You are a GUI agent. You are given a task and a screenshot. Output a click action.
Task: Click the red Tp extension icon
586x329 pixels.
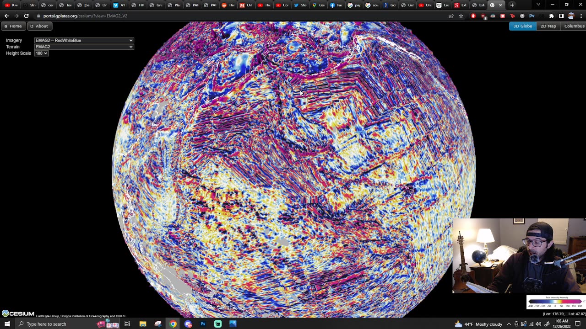click(512, 16)
